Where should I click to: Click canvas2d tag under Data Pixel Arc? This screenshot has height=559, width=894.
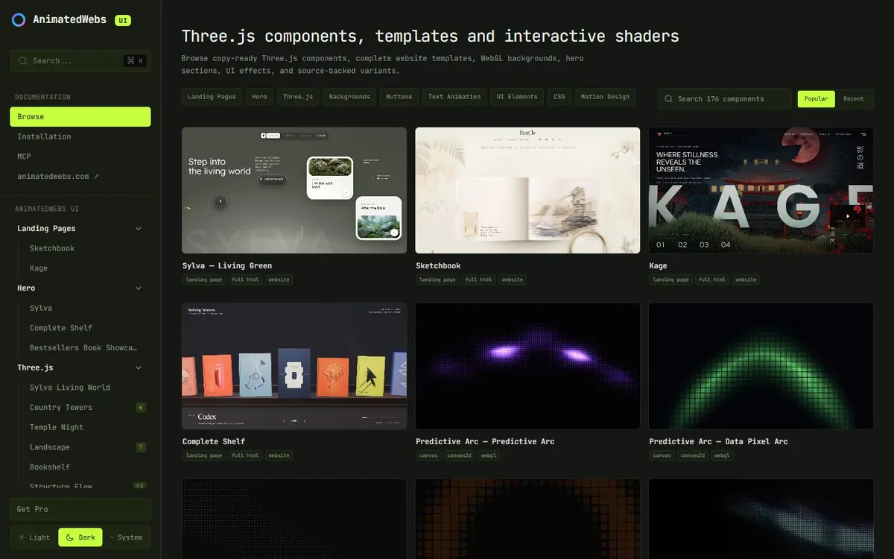click(692, 455)
